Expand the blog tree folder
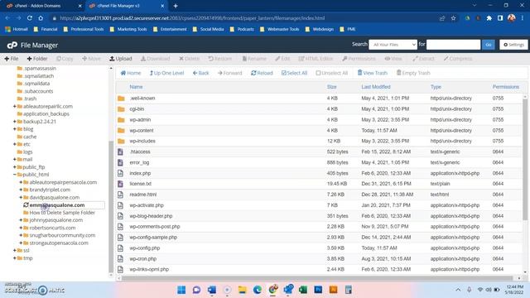This screenshot has height=298, width=530. point(15,129)
